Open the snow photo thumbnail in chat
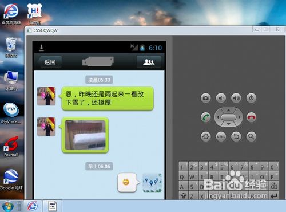The height and width of the screenshot is (212, 286). click(x=85, y=135)
